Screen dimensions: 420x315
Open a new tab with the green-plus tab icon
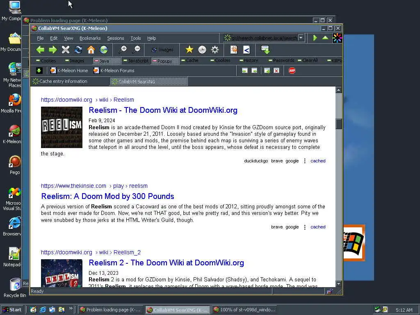point(267,71)
